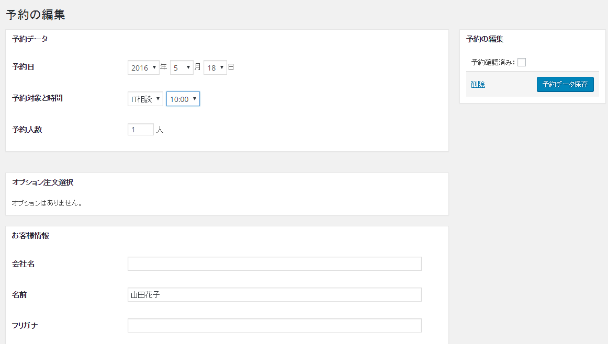Image resolution: width=608 pixels, height=344 pixels.
Task: Click the お客様情報 panel heading
Action: coord(30,236)
